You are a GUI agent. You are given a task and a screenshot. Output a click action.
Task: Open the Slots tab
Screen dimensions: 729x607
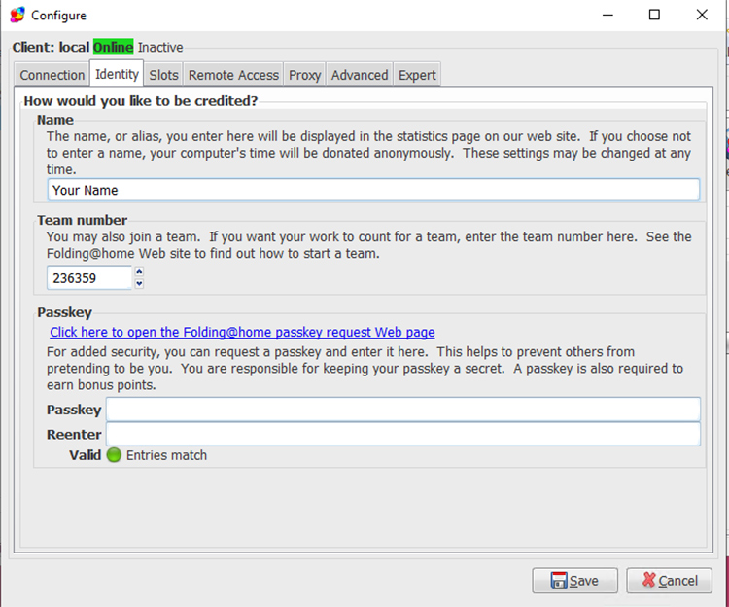pos(163,75)
